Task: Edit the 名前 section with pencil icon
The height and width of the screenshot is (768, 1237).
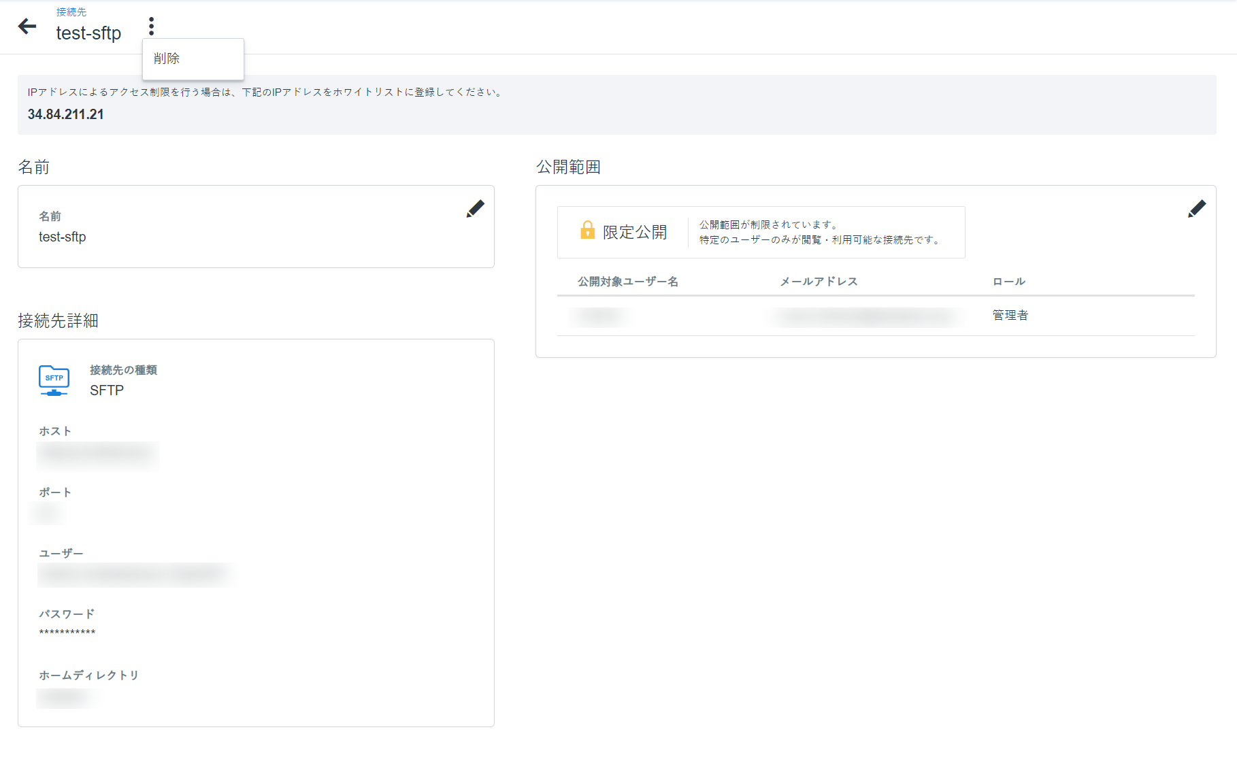Action: click(475, 209)
